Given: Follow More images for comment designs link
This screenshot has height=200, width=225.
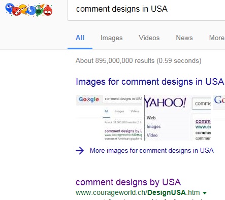Looking at the screenshot, I should coord(151,150).
